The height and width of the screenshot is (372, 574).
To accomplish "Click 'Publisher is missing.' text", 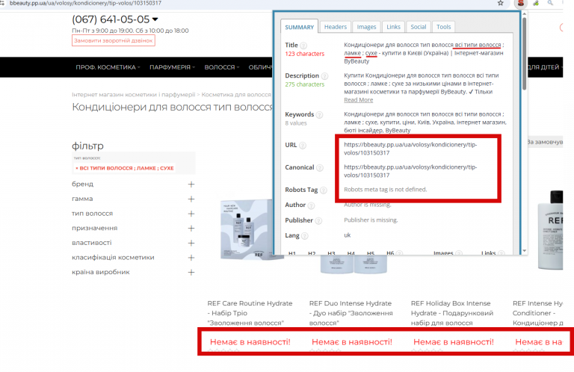I will coord(371,220).
